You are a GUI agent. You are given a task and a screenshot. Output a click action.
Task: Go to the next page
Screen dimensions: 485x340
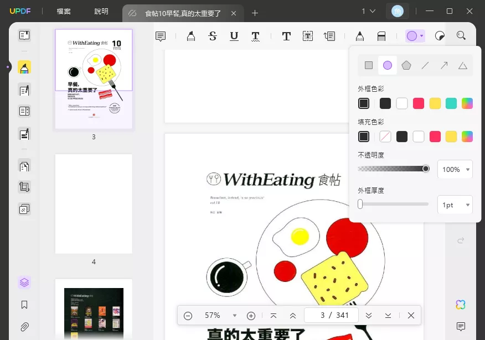[x=369, y=316]
